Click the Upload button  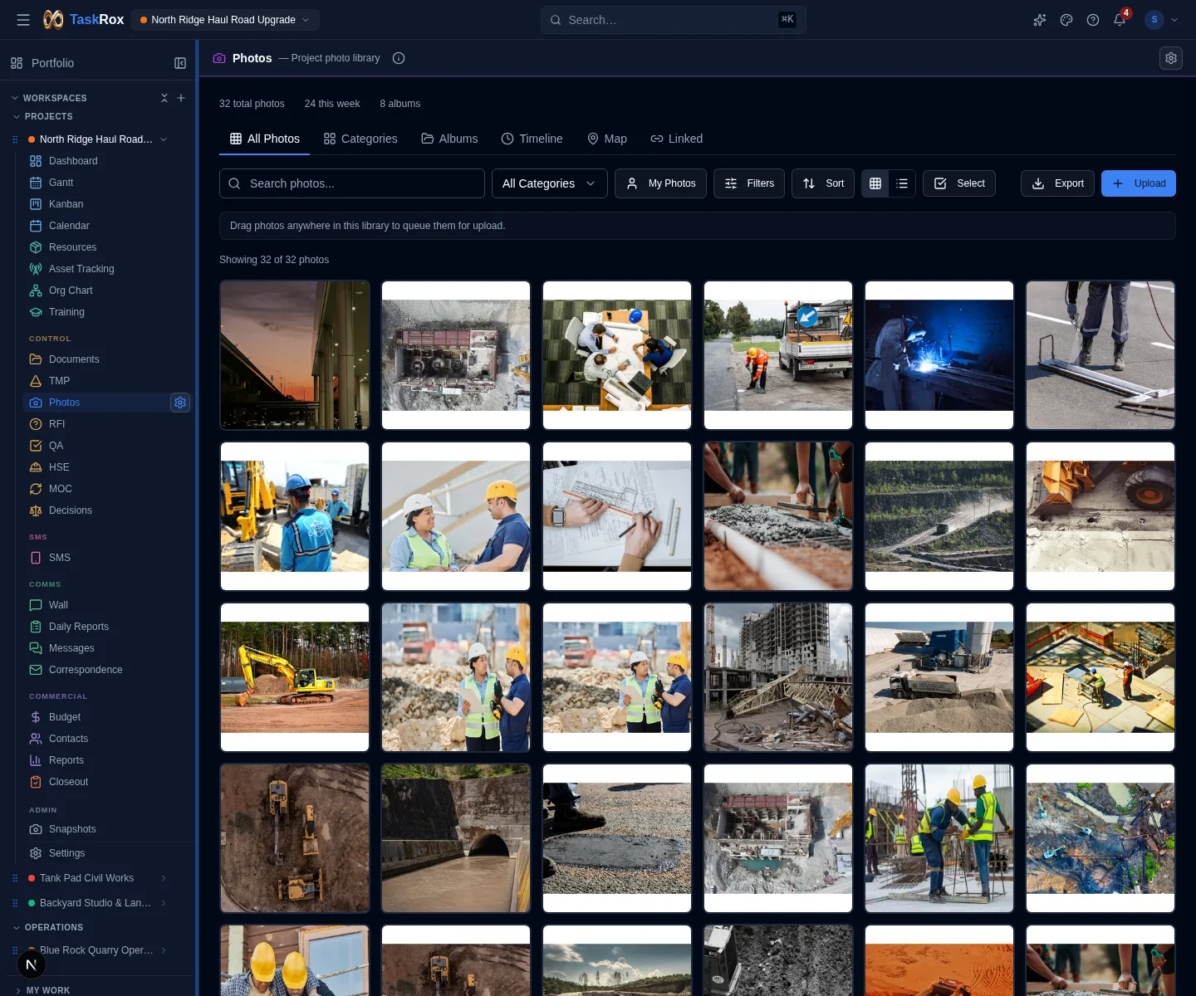coord(1139,183)
